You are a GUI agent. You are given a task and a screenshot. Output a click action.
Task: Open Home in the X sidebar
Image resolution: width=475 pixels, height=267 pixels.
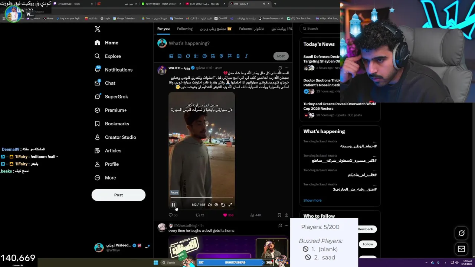(107, 43)
